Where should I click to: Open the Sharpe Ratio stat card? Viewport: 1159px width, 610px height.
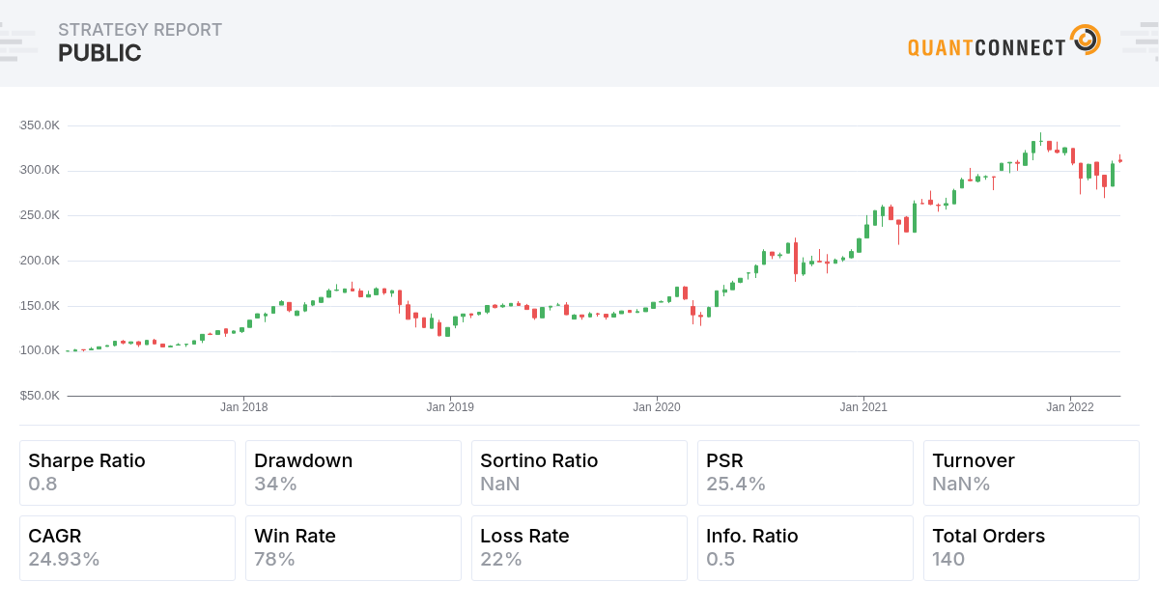coord(127,473)
